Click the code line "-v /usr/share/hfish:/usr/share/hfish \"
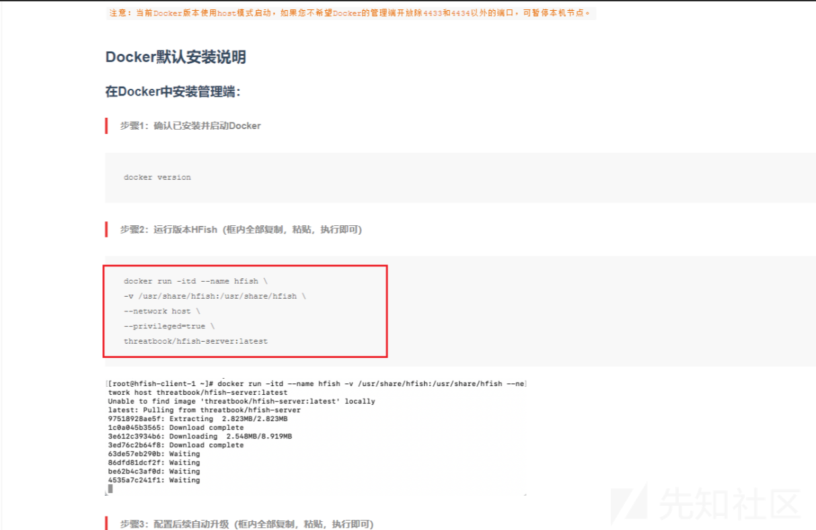 point(215,296)
